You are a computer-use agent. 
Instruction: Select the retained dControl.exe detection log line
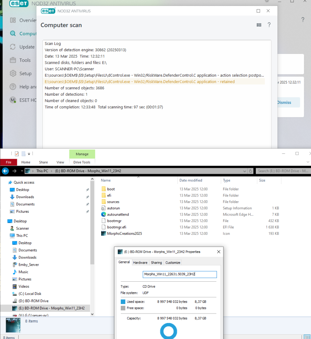click(x=154, y=82)
